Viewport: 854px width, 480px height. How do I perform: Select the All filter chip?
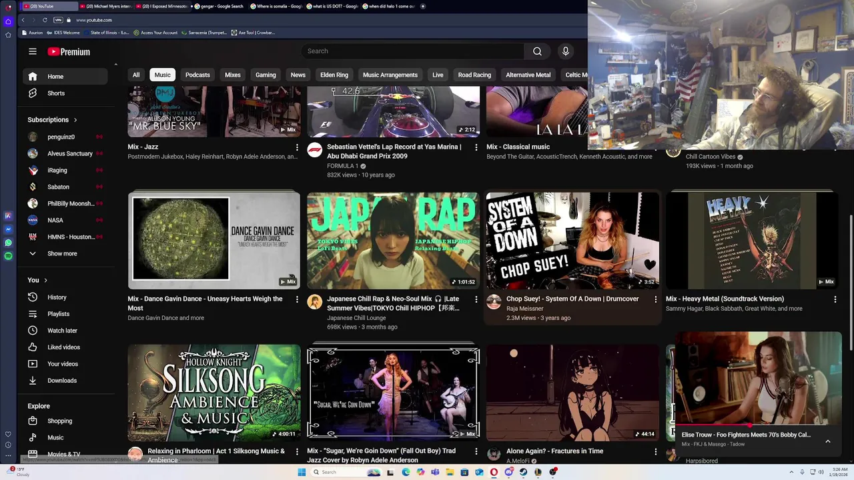click(x=136, y=75)
